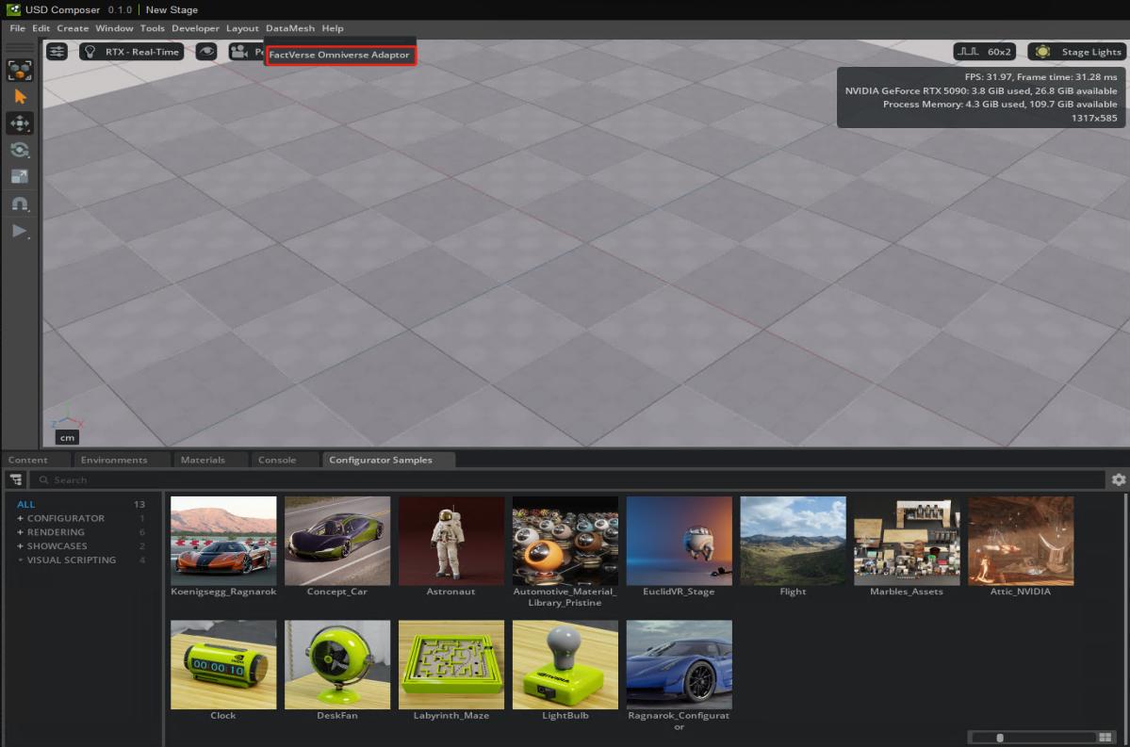The image size is (1130, 747).
Task: Open the File menu
Action: [x=17, y=28]
